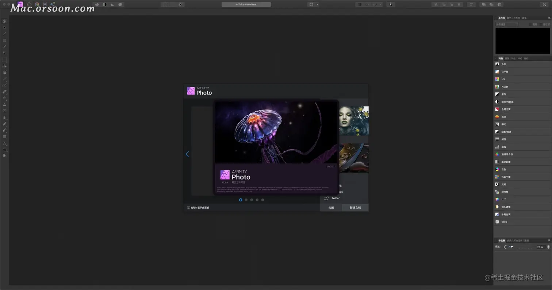The width and height of the screenshot is (552, 290).
Task: Open the EULA link on splash
Action: pos(225,182)
